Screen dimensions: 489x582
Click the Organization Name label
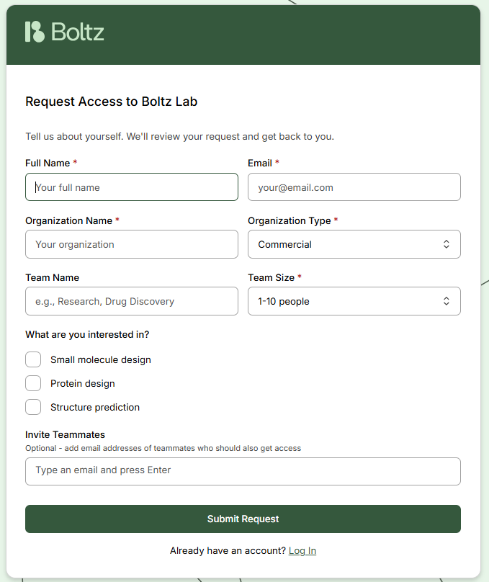(68, 220)
